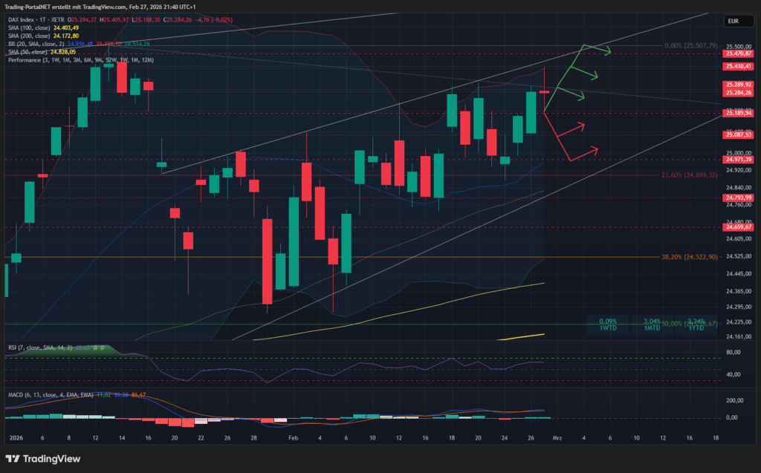Screen dimensions: 761x473
Task: Click the lowest red forecast arrow
Action: pyautogui.click(x=584, y=154)
